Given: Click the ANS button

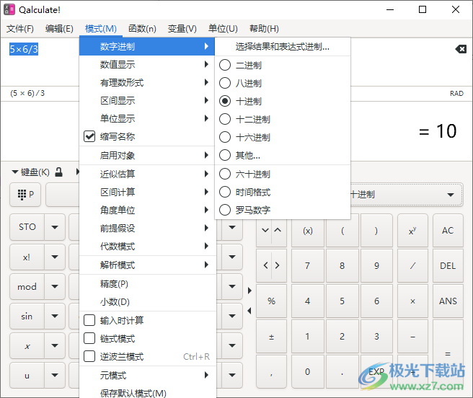Looking at the screenshot, I should [448, 301].
